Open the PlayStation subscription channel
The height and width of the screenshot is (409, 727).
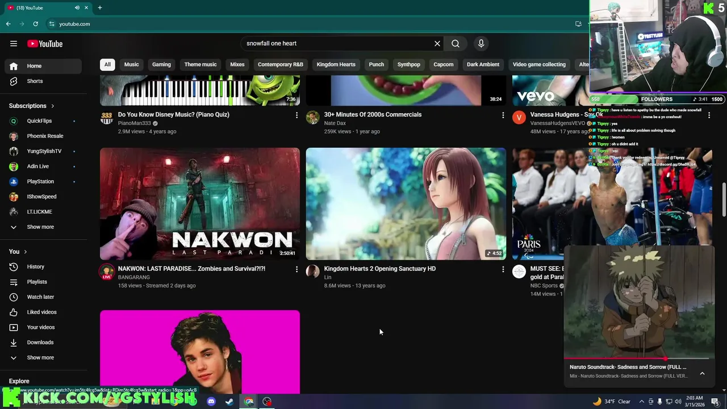43,182
